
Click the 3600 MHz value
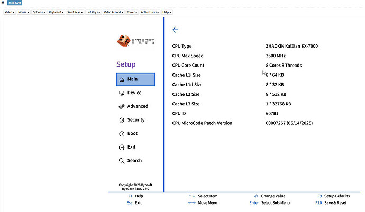pyautogui.click(x=276, y=56)
